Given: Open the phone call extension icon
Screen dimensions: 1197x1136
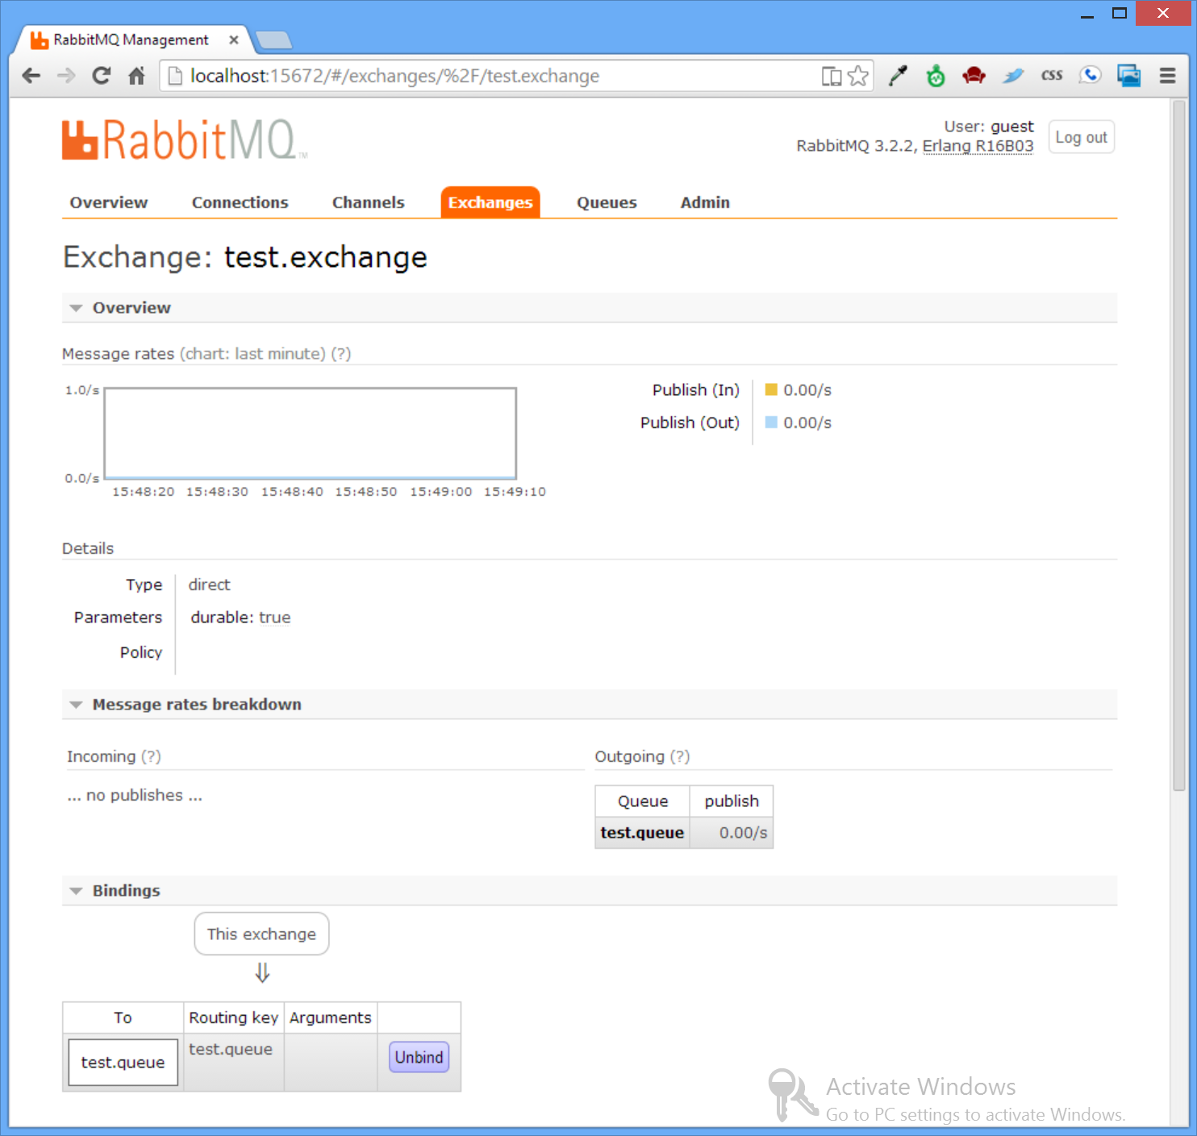Looking at the screenshot, I should [x=1091, y=76].
